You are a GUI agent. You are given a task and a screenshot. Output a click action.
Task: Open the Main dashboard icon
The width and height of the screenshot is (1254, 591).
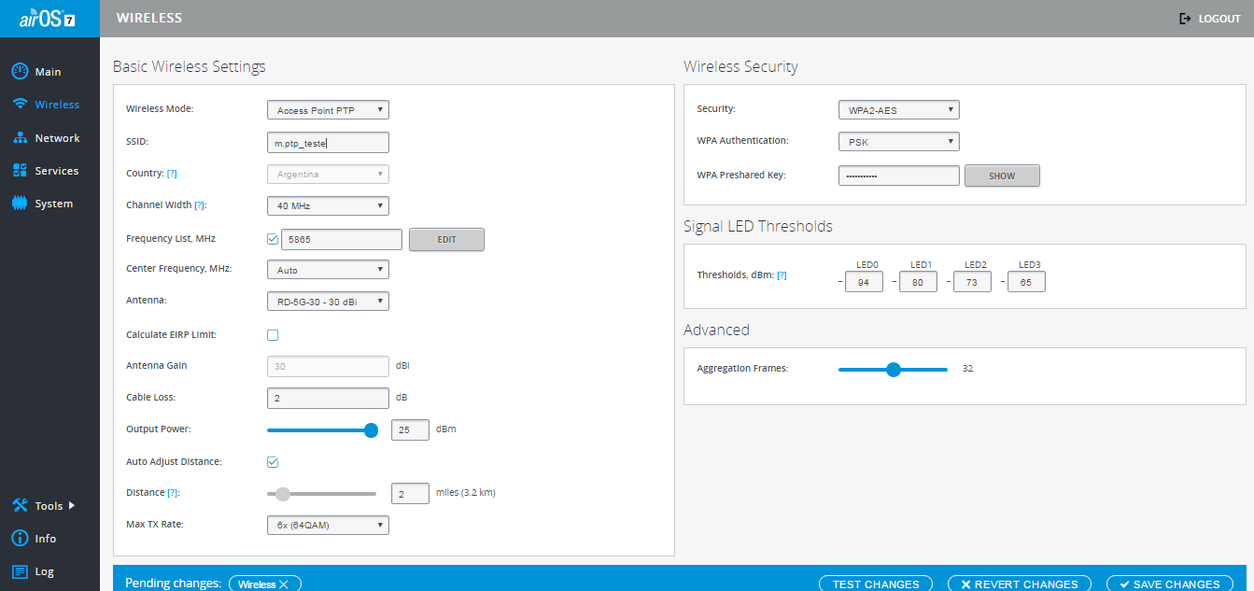point(20,72)
